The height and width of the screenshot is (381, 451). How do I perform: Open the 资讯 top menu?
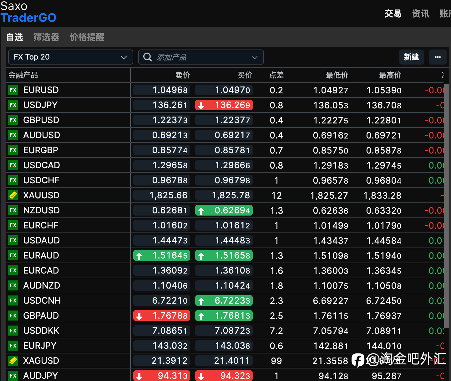[x=421, y=13]
